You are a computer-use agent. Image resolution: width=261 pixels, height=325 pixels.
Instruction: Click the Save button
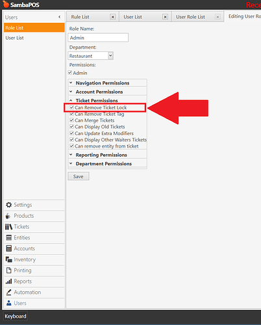(x=79, y=176)
